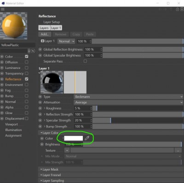Click the back navigation arrow icon
This screenshot has width=184, height=183.
click(x=161, y=9)
